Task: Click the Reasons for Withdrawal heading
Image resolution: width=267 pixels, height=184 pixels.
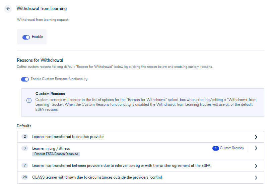Action: 40,60
